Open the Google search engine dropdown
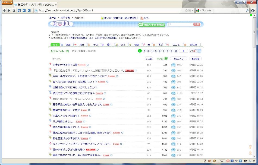 [x=199, y=11]
